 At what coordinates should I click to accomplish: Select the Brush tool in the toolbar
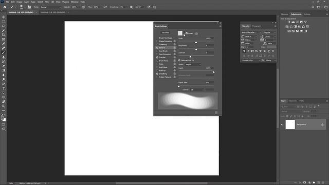(4, 52)
